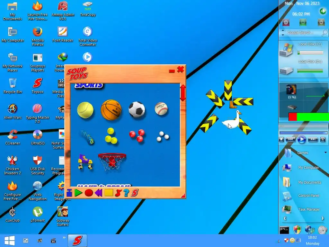This screenshot has height=247, width=329.
Task: Select the baseball toy
Action: click(161, 109)
